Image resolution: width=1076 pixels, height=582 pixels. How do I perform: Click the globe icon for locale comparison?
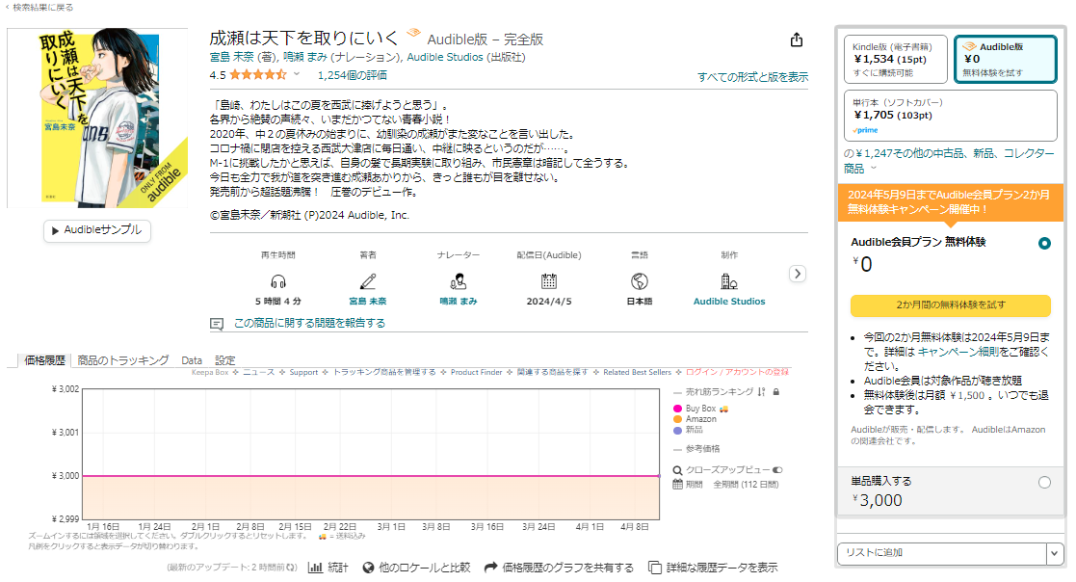(x=369, y=568)
